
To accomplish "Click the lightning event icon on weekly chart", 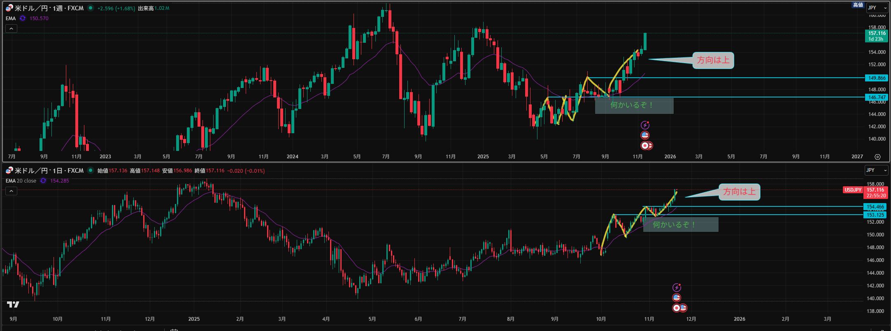I will pos(645,125).
